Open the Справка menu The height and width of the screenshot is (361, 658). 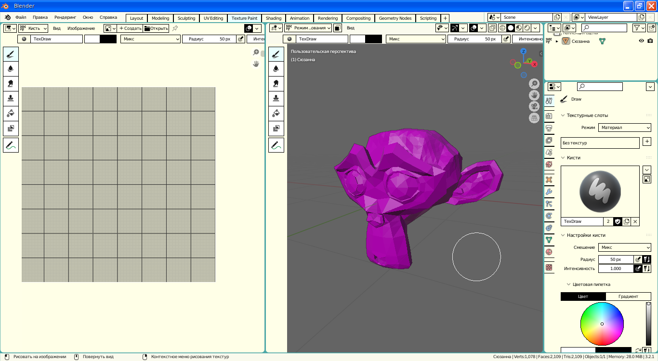[108, 17]
